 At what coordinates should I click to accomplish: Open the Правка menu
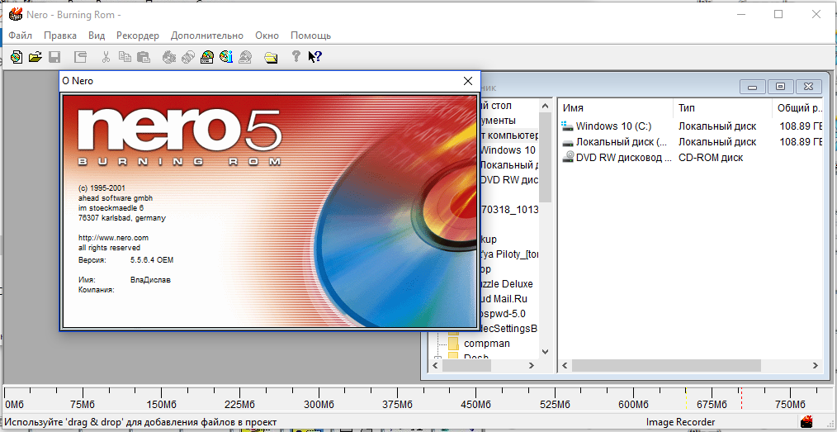(x=60, y=36)
